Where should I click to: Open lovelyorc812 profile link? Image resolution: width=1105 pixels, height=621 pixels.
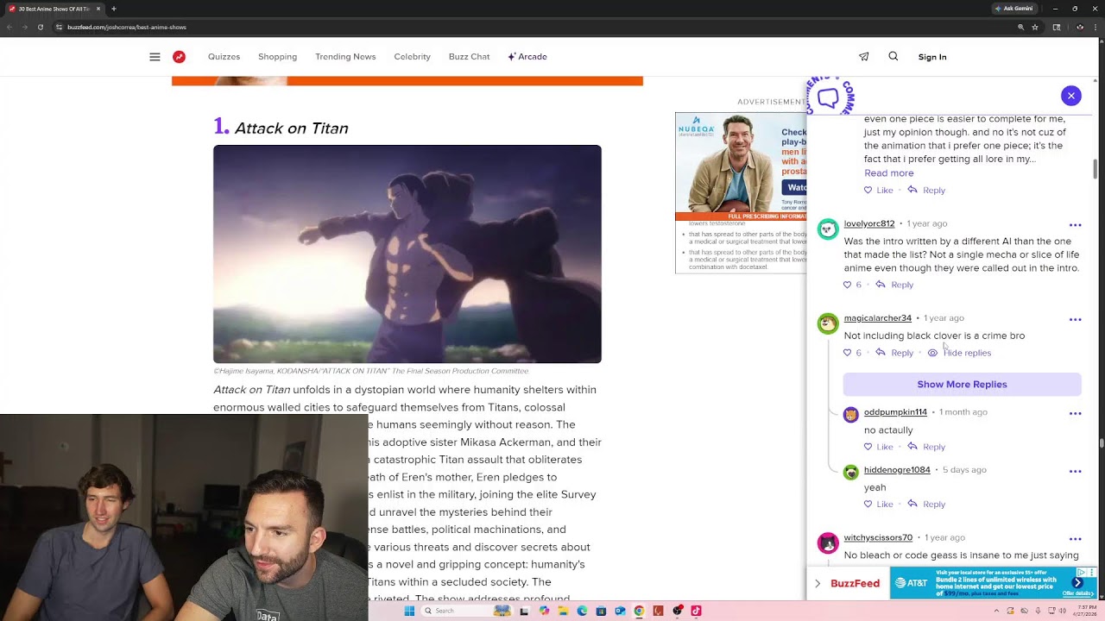point(869,224)
